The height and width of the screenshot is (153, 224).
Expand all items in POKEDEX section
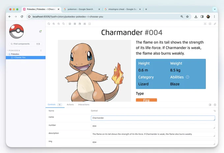(41, 50)
